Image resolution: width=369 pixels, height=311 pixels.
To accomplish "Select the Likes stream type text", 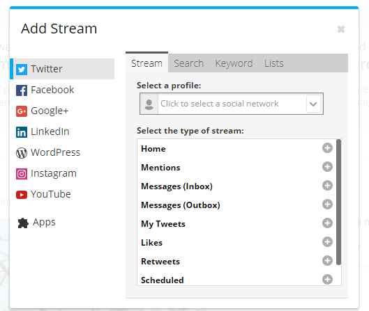I will [x=152, y=242].
